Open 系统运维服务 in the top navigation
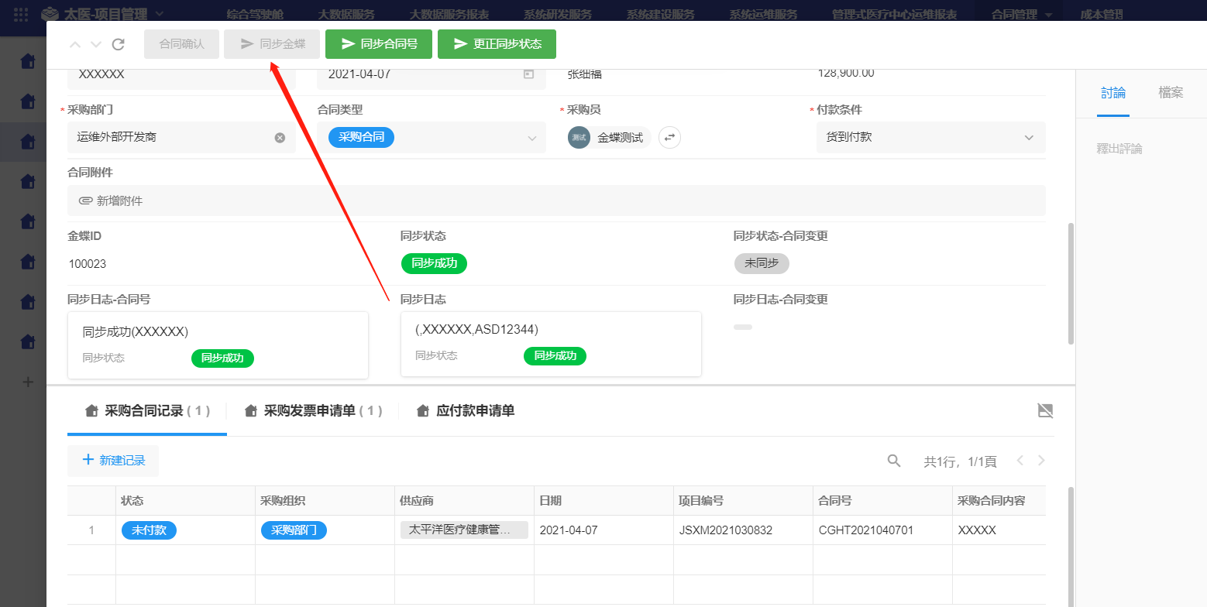Image resolution: width=1207 pixels, height=607 pixels. click(x=764, y=14)
